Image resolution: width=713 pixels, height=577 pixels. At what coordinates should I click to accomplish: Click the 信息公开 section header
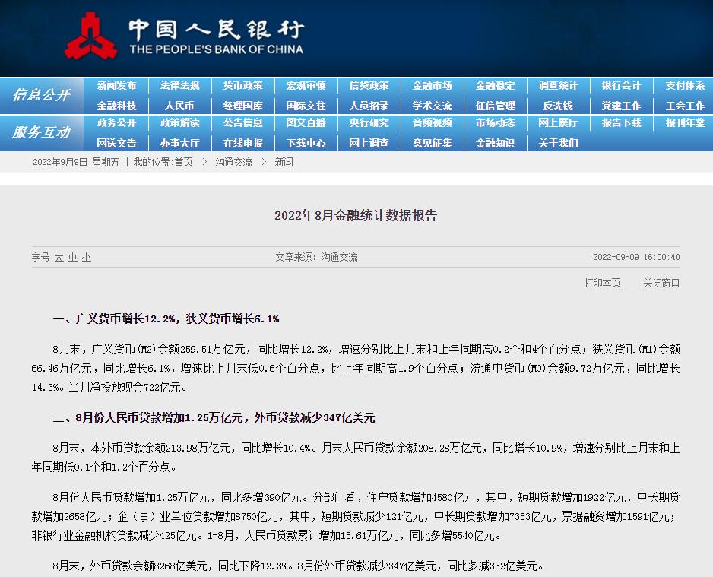click(41, 95)
